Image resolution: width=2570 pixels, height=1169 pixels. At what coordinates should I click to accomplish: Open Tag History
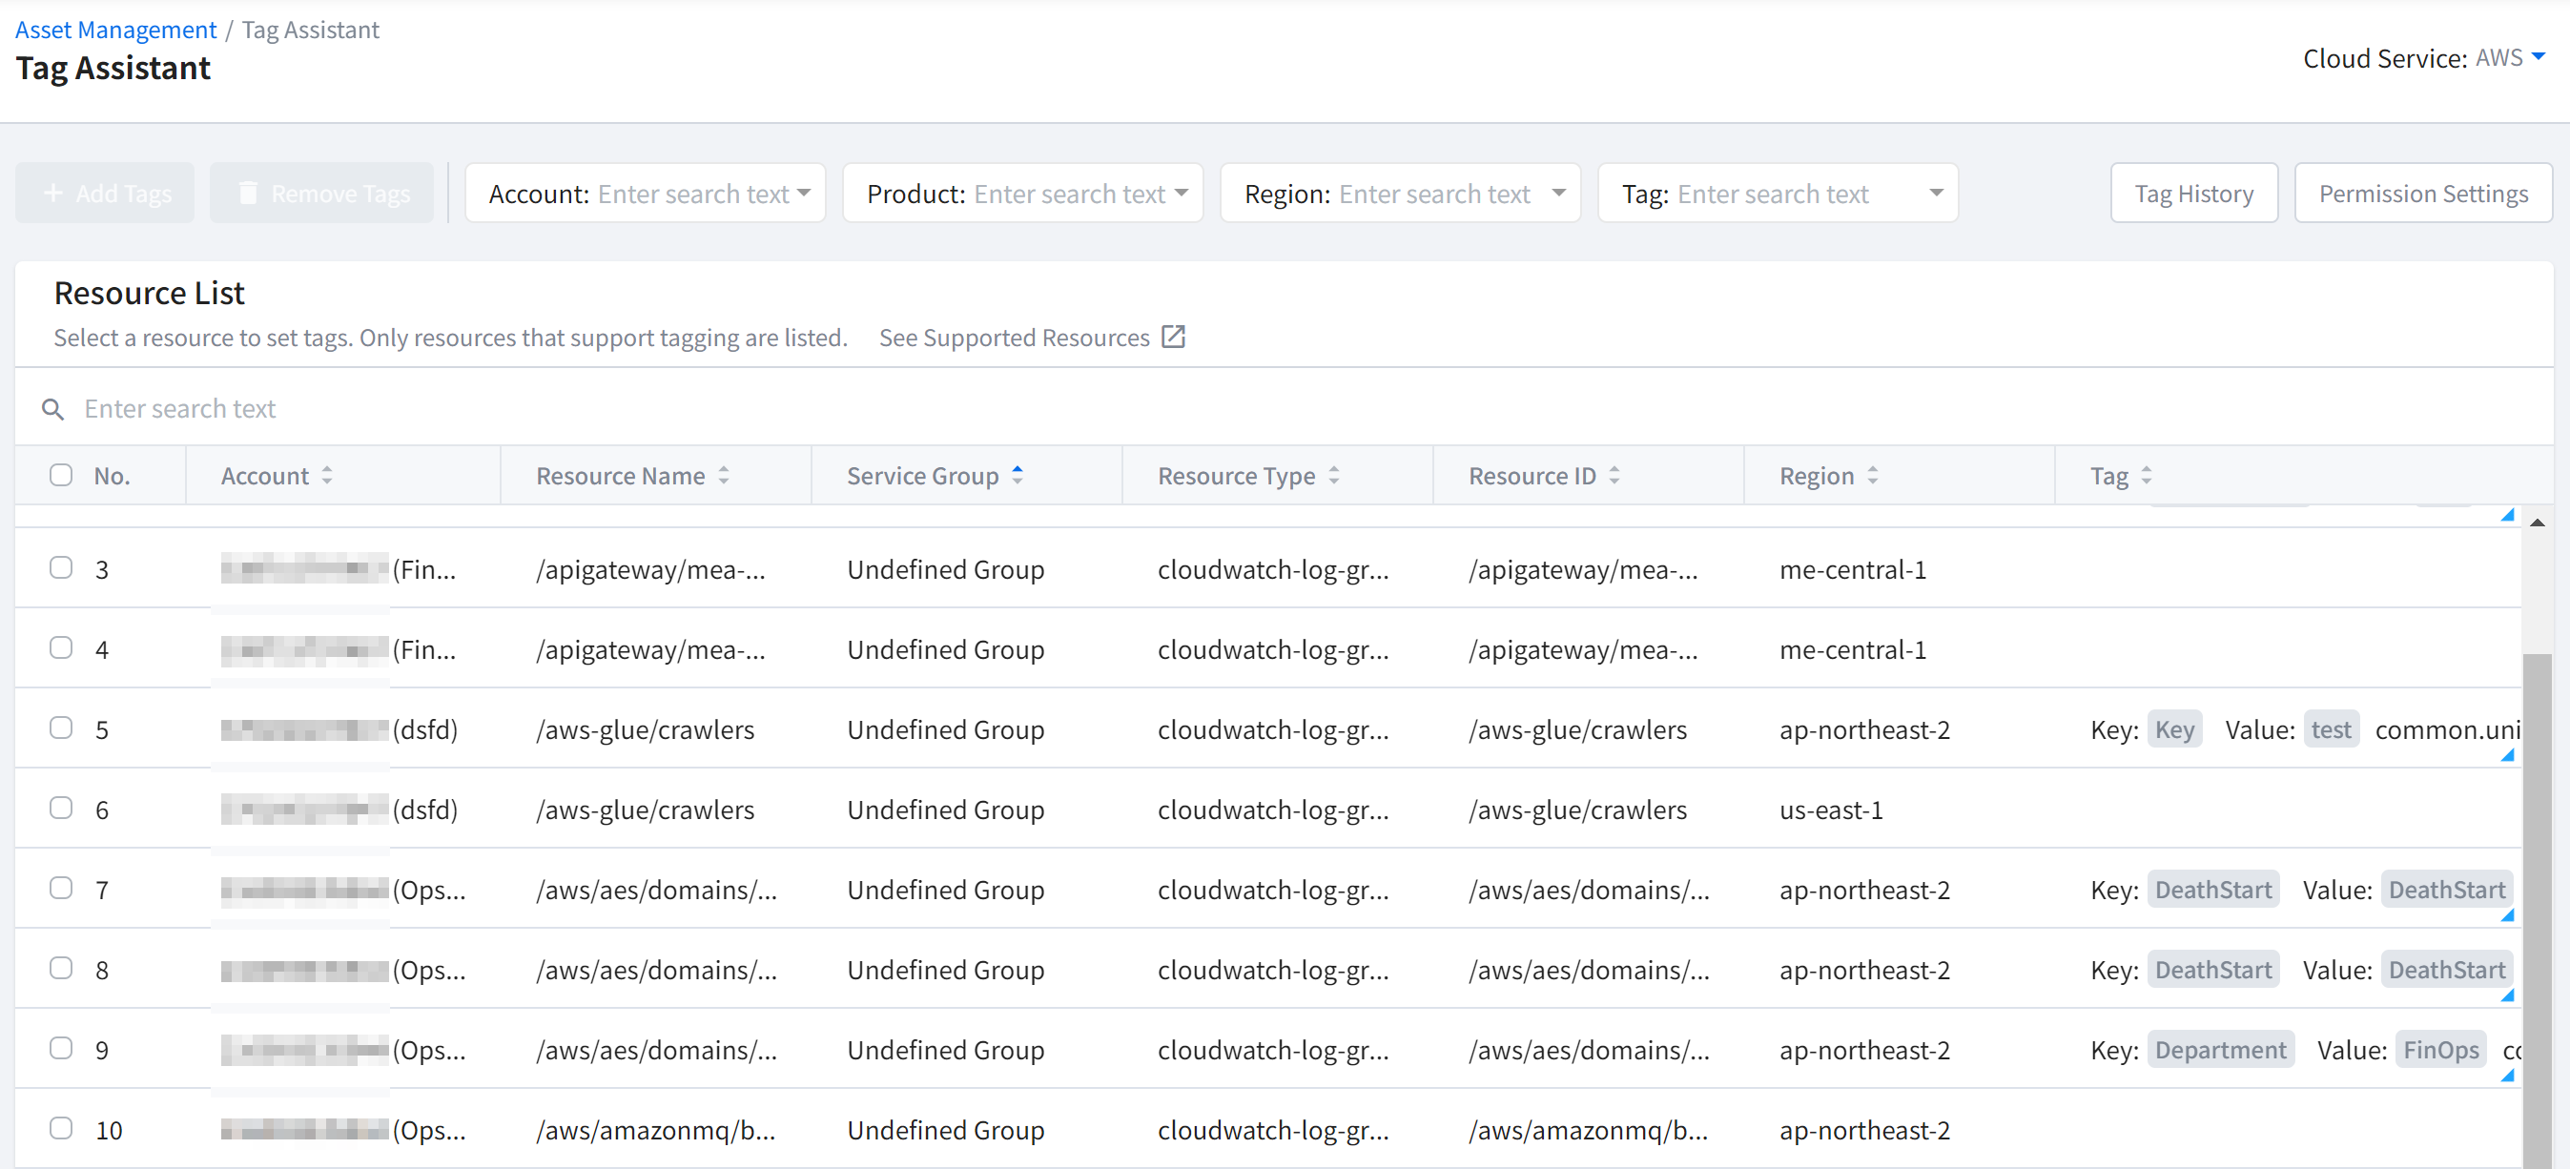(2193, 194)
